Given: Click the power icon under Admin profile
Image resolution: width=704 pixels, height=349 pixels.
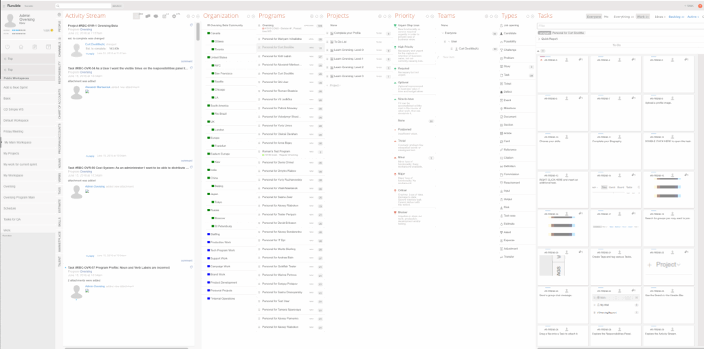Looking at the screenshot, I should [x=7, y=47].
